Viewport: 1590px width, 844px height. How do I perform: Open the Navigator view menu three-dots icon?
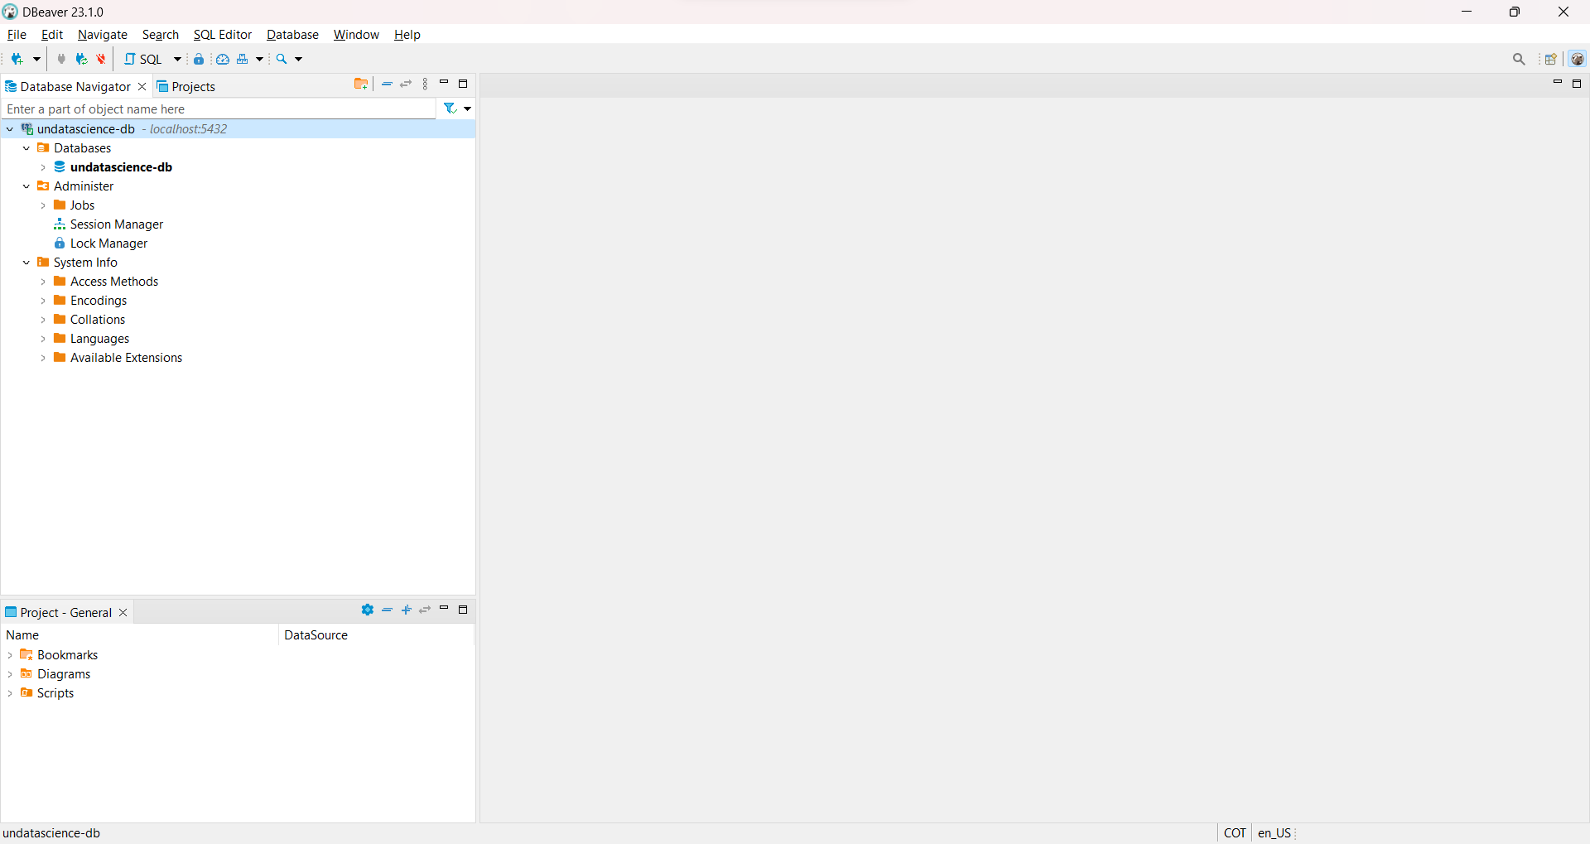point(426,84)
